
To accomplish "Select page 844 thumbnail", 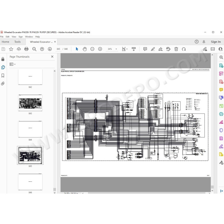I will pyautogui.click(x=30, y=129).
